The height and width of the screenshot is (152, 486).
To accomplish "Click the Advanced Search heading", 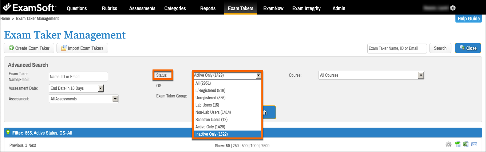I will 28,65.
